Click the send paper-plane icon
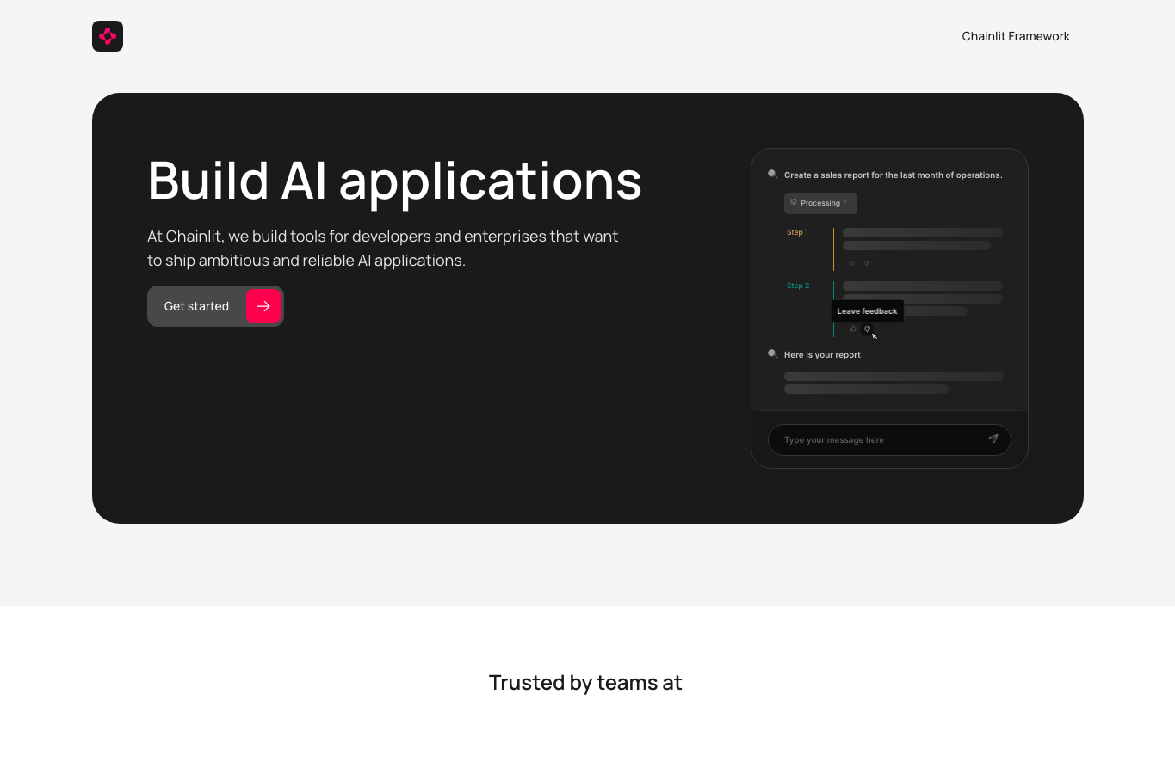This screenshot has width=1175, height=774. (993, 439)
